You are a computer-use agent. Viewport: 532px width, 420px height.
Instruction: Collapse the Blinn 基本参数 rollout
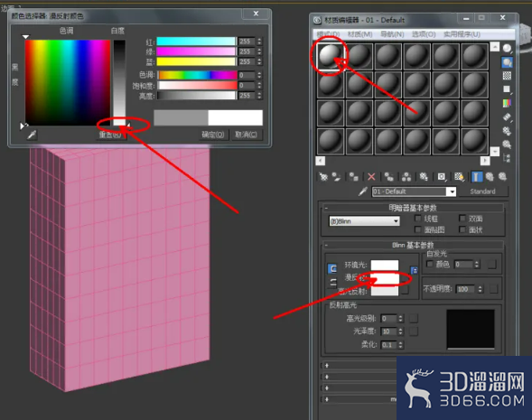click(413, 245)
